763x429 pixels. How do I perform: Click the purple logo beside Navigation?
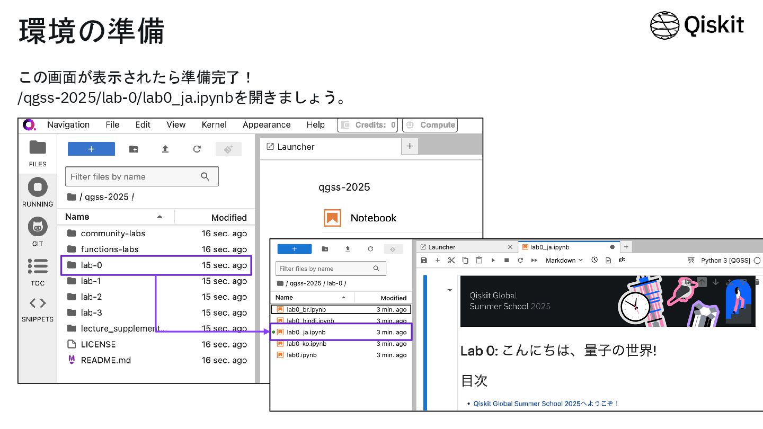click(x=29, y=125)
